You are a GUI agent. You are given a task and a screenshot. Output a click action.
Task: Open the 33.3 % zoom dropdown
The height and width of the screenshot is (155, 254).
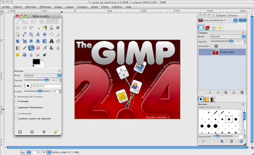coord(49,152)
